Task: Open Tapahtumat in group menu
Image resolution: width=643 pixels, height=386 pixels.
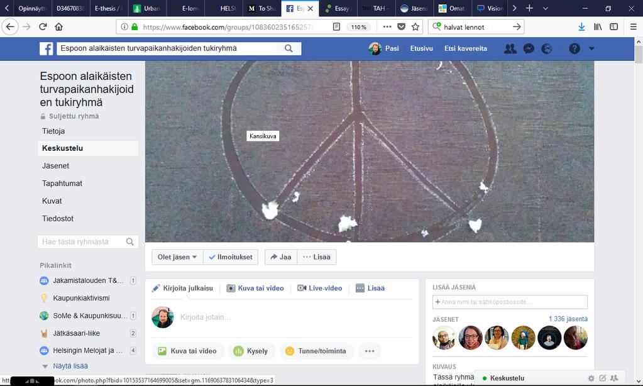Action: [x=62, y=184]
